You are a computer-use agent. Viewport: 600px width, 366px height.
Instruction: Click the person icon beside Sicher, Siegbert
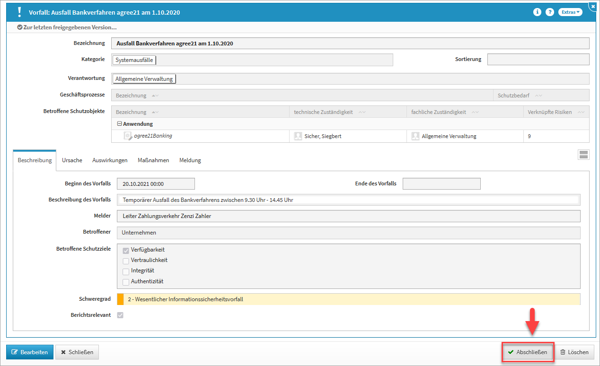[x=298, y=136]
